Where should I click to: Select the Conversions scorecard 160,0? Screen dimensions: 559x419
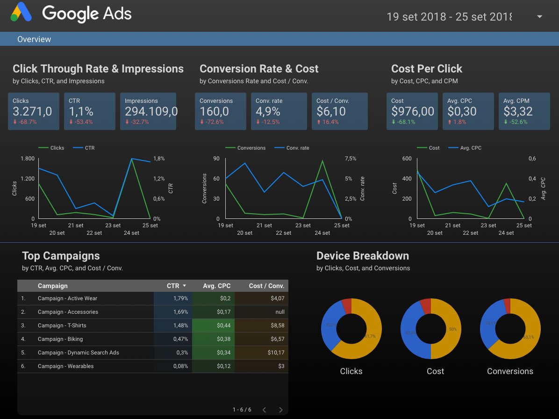click(220, 111)
